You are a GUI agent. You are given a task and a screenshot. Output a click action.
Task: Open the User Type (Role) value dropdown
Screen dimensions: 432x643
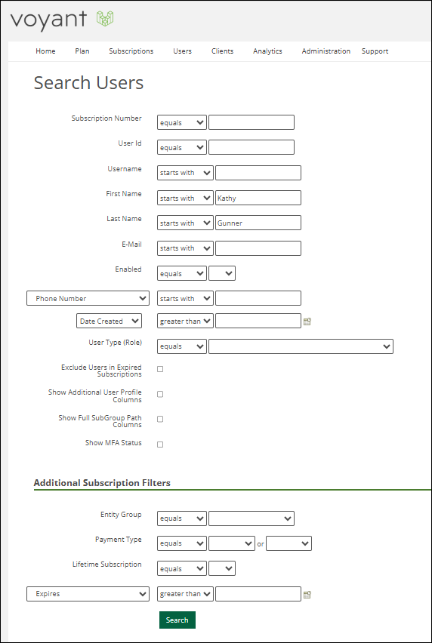(x=301, y=346)
